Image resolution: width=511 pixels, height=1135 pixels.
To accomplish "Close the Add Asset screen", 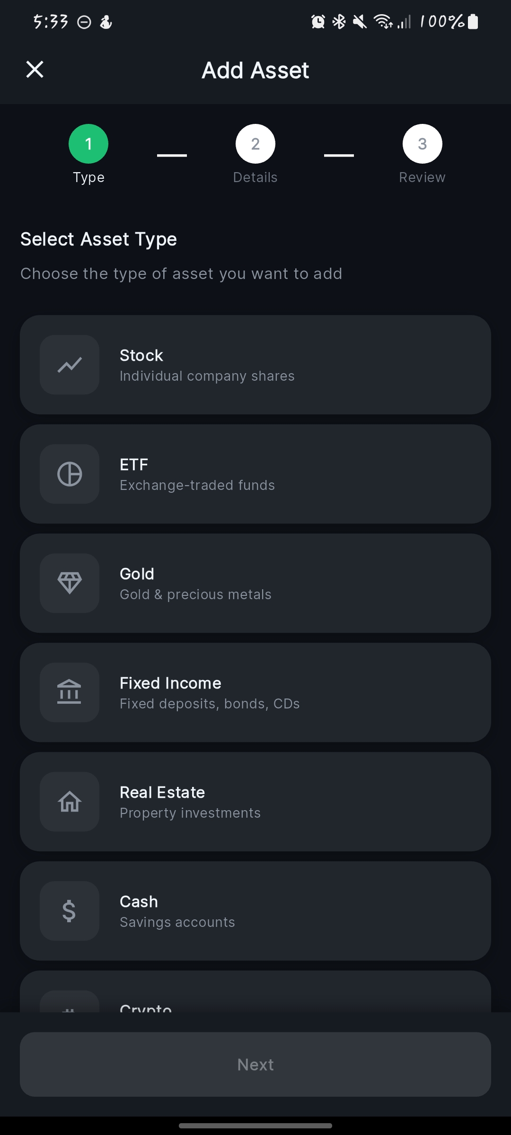I will click(x=35, y=70).
